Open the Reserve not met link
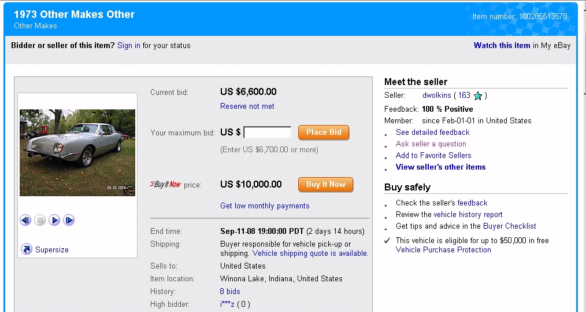The image size is (586, 312). tap(247, 107)
